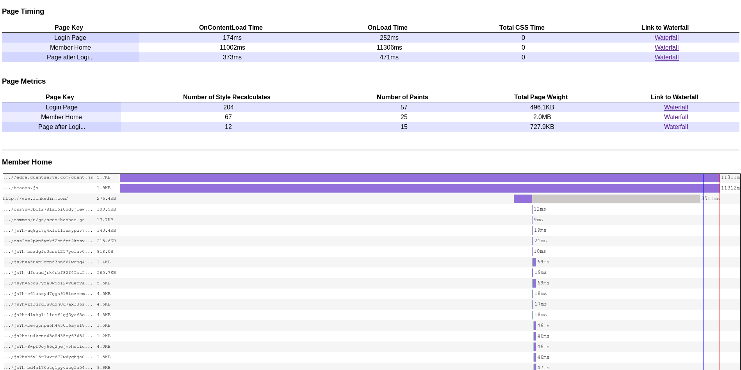Select the css?h=2pkp5ymkf2bt6pt2kpsx row label
Viewport: 741px width, 370px height.
[x=48, y=241]
